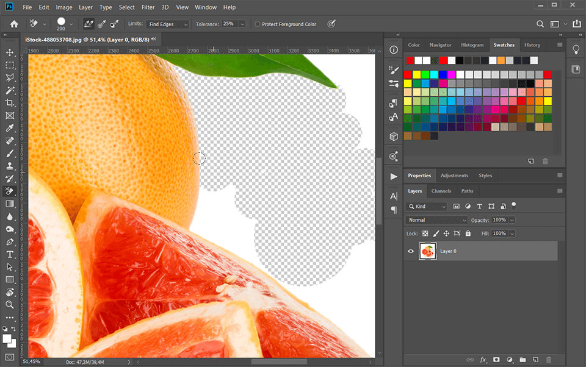
Task: Expand the Tolerance value dropdown arrow
Action: click(242, 24)
